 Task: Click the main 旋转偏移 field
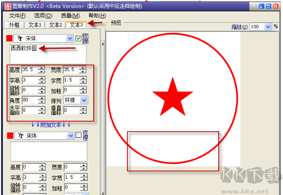point(30,90)
